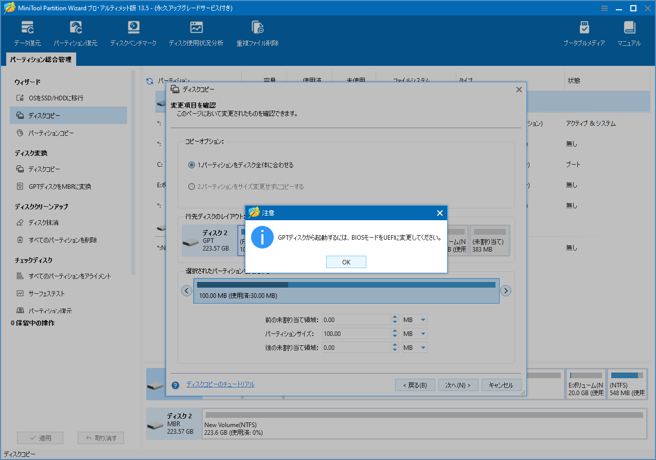
Task: Open the ディスクコピーのチュートリアル link
Action: (x=220, y=384)
